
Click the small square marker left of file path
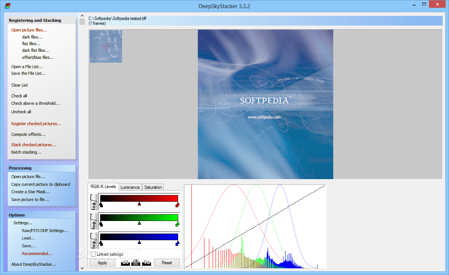click(x=82, y=21)
